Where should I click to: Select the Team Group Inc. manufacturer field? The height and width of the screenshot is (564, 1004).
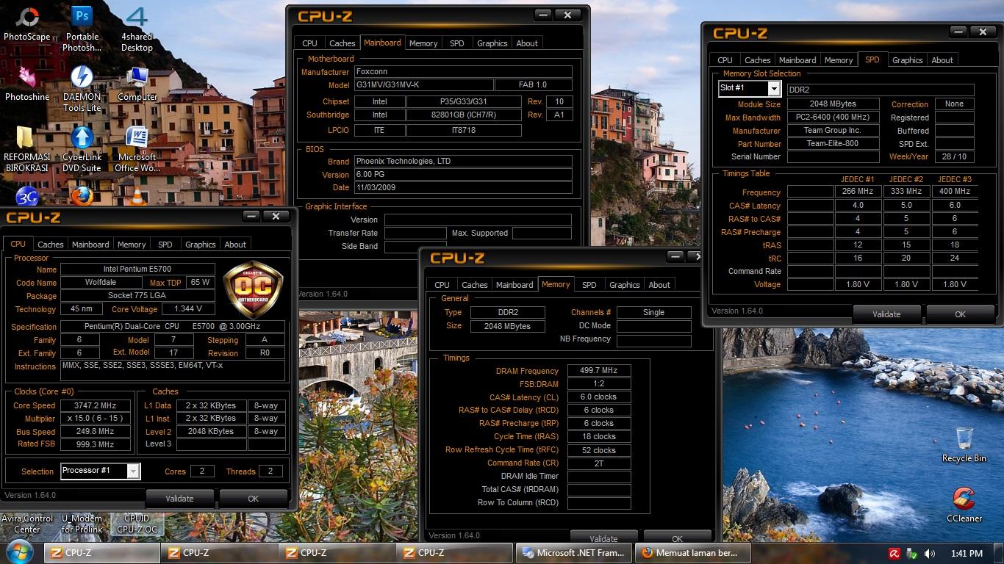[833, 131]
